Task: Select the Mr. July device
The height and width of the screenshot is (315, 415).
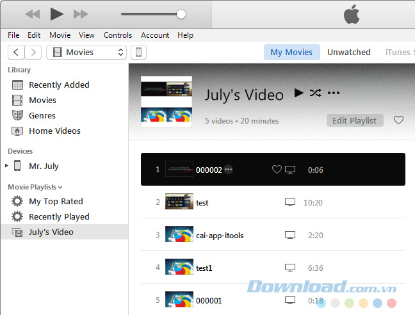Action: [44, 166]
